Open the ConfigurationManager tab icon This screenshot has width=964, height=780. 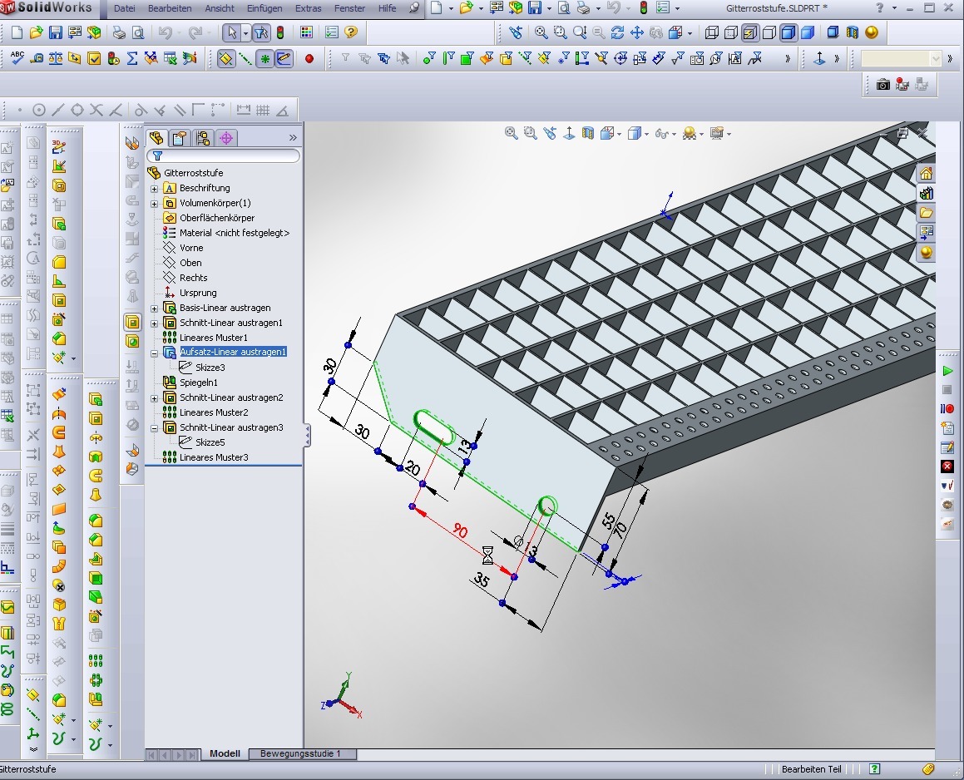202,138
